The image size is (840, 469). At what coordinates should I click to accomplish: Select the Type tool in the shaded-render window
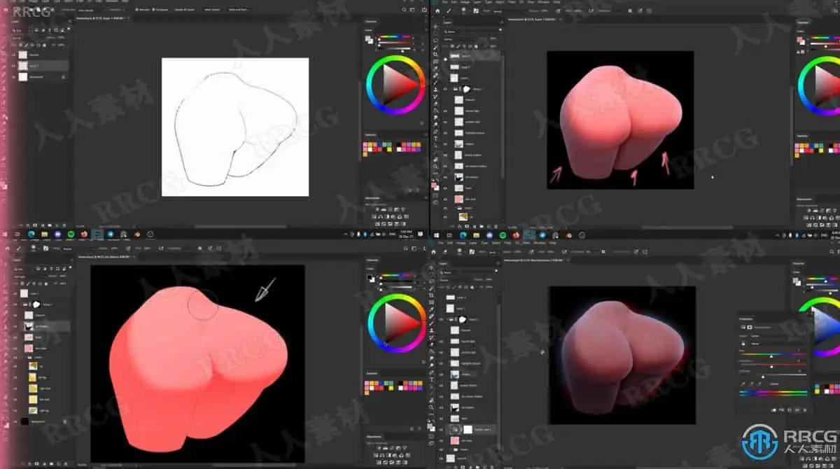click(x=435, y=138)
